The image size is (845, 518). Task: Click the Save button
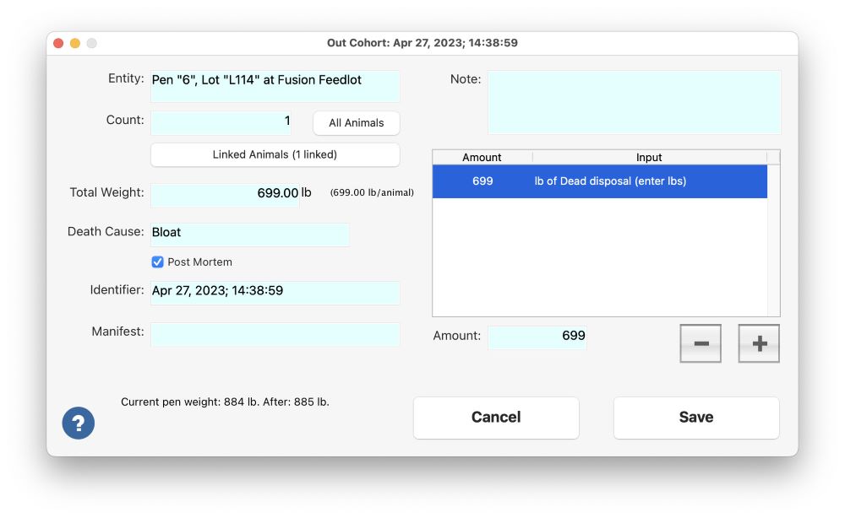(696, 418)
